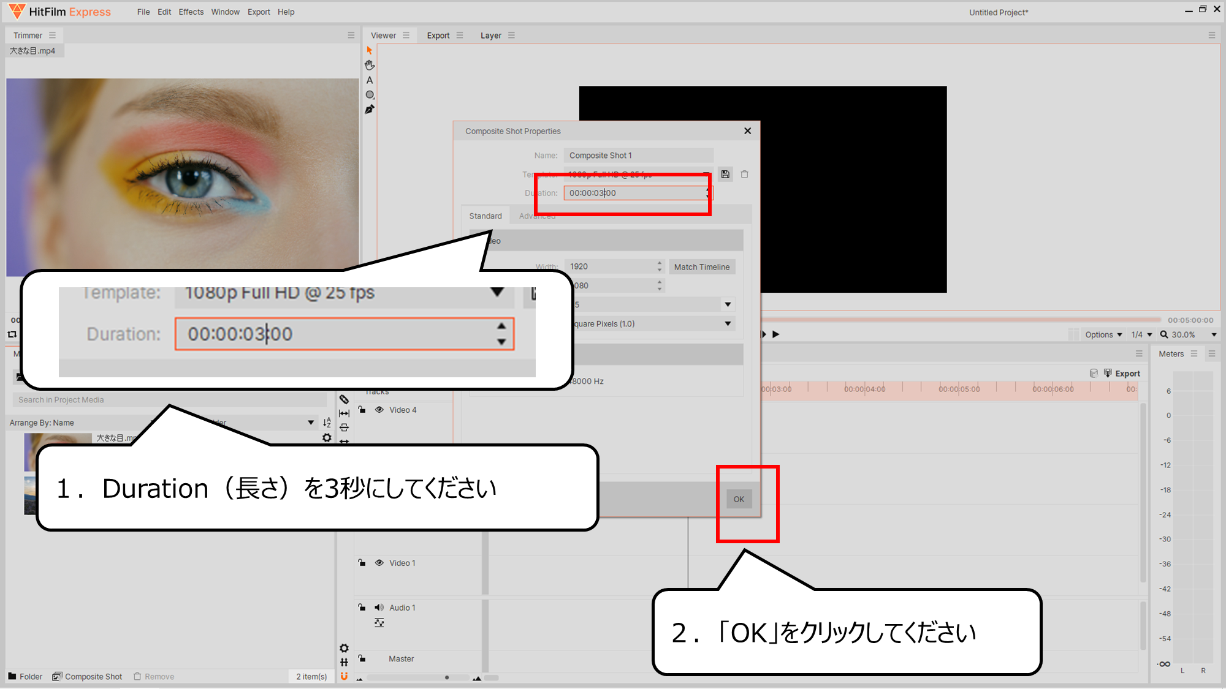The height and width of the screenshot is (689, 1226).
Task: Click the Duration field stepper arrows
Action: click(708, 193)
